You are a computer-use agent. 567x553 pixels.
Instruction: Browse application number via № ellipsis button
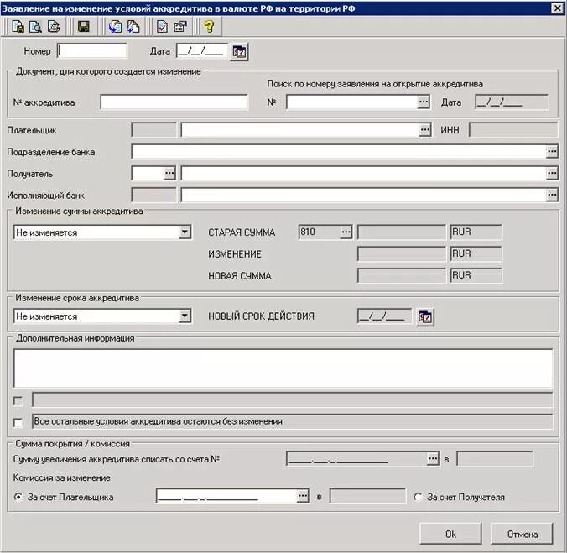point(423,102)
